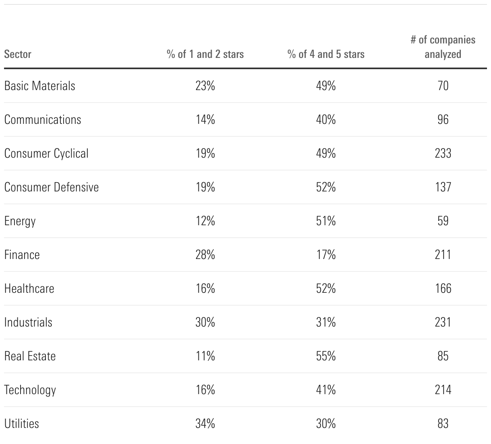
Task: Click Finance's 17% four and five stars value
Action: 326,255
